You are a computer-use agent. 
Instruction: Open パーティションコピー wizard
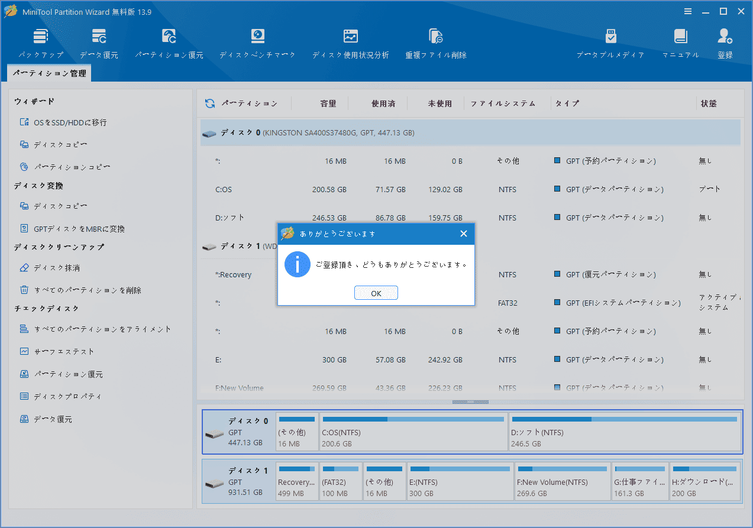64,167
